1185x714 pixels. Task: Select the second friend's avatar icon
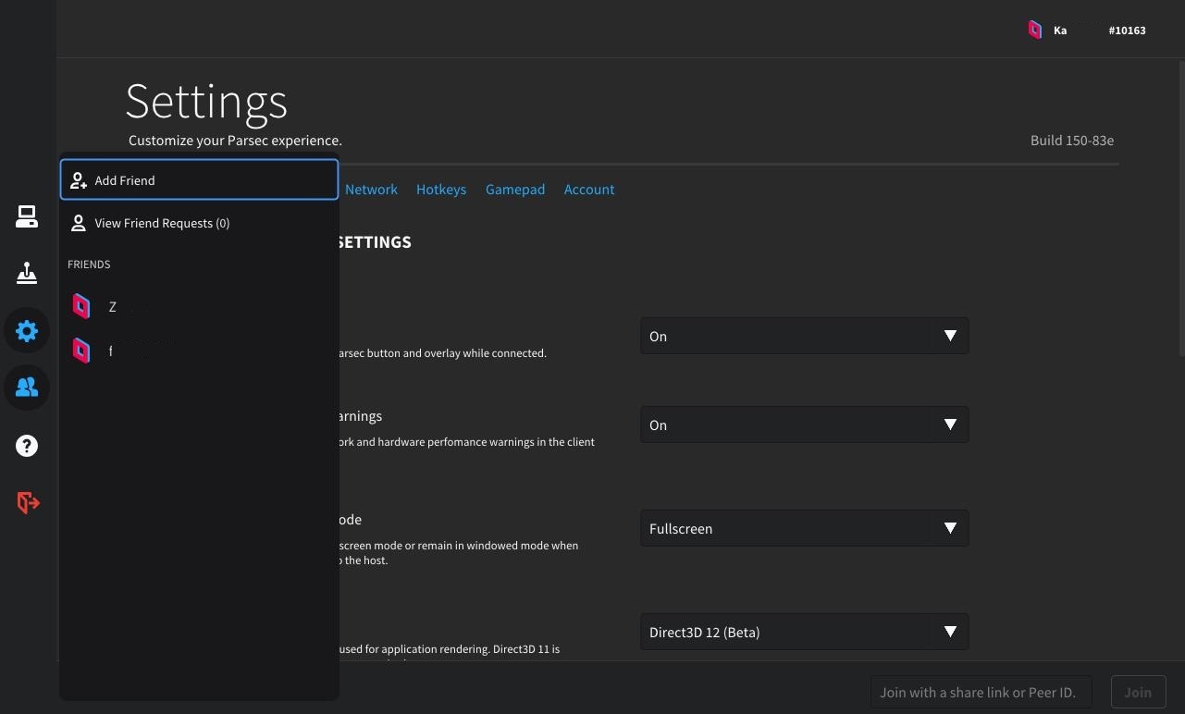(81, 350)
